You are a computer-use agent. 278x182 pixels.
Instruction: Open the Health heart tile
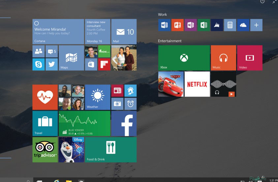coord(45,97)
